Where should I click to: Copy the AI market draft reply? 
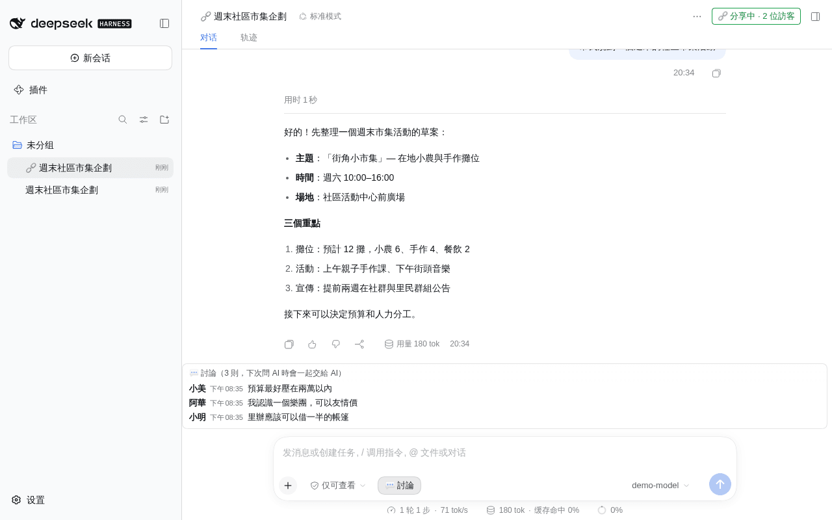(289, 344)
